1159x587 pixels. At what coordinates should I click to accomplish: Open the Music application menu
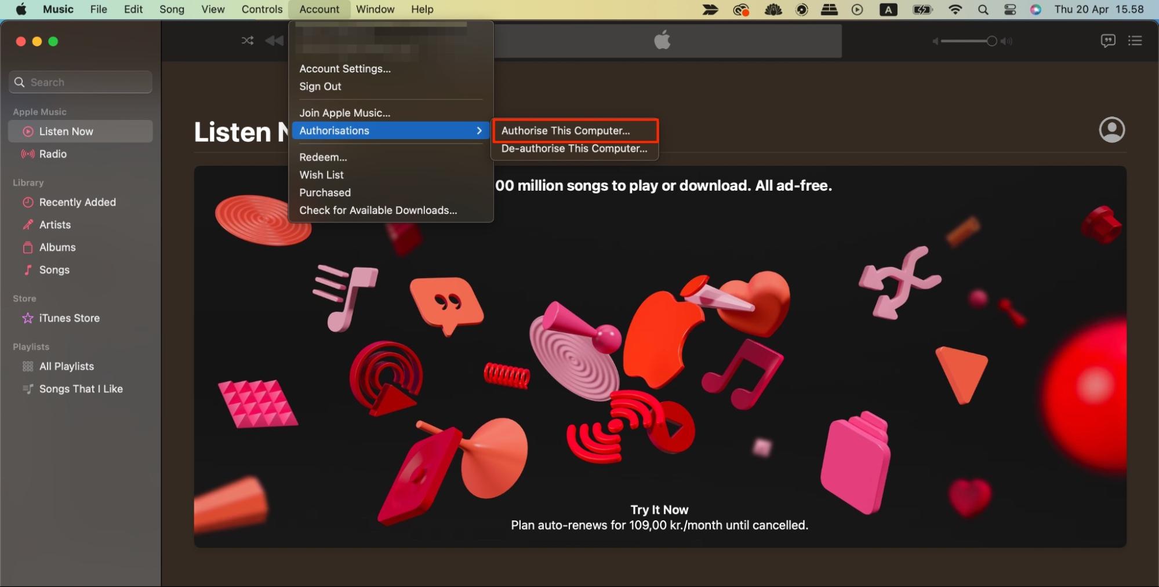click(58, 9)
